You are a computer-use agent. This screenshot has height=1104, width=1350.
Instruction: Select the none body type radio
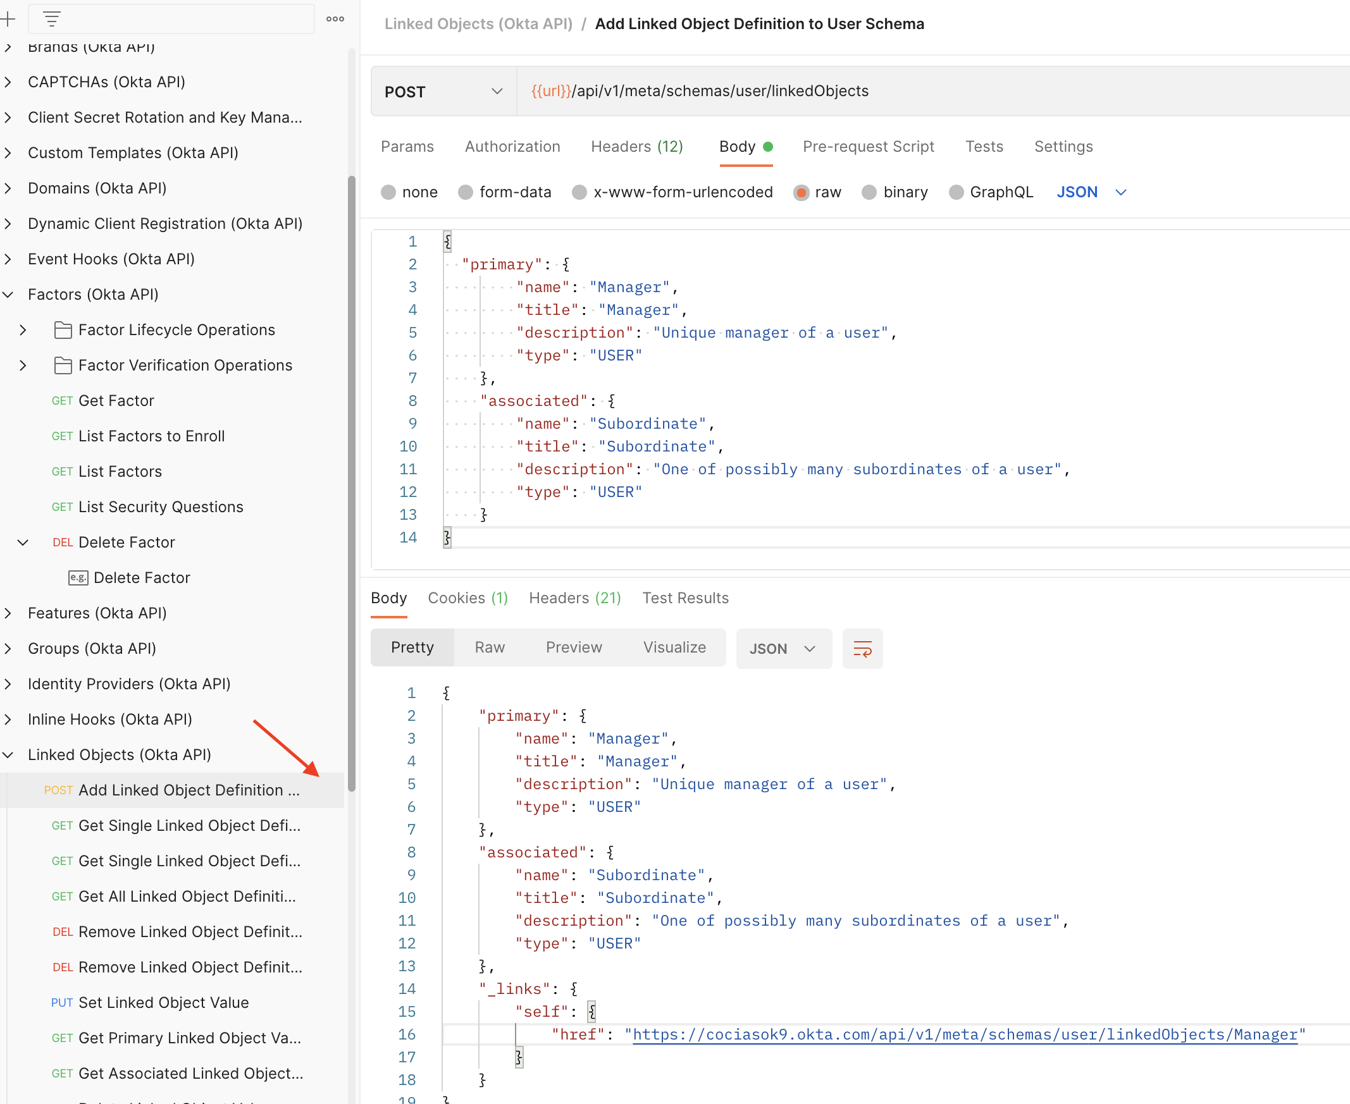[x=388, y=192]
